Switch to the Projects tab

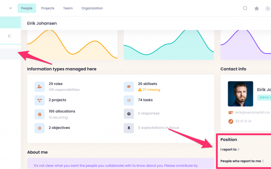click(48, 8)
